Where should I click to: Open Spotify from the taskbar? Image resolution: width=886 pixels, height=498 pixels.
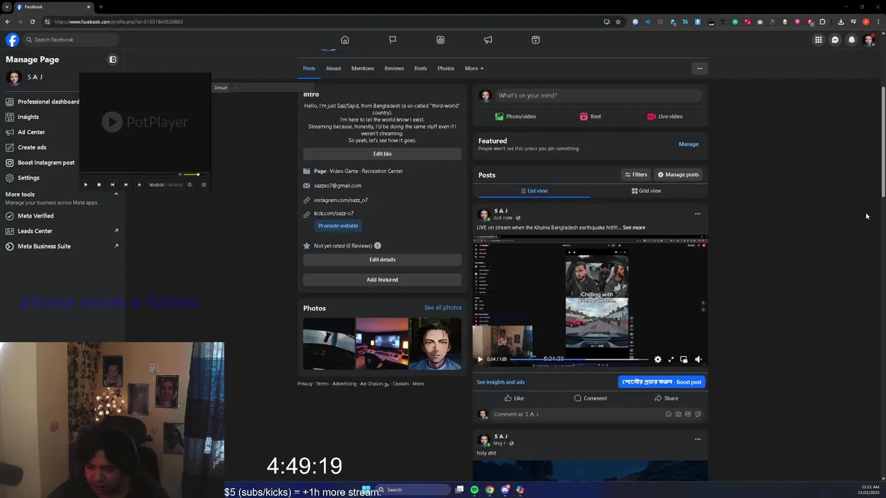[x=474, y=490]
